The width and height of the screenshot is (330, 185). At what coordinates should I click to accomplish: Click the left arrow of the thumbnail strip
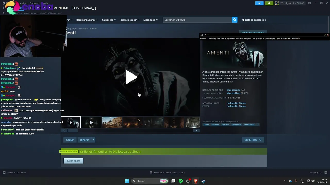(x=64, y=131)
